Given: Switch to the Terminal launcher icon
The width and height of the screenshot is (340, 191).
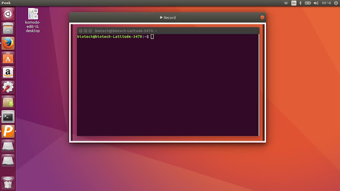Looking at the screenshot, I should (8, 117).
